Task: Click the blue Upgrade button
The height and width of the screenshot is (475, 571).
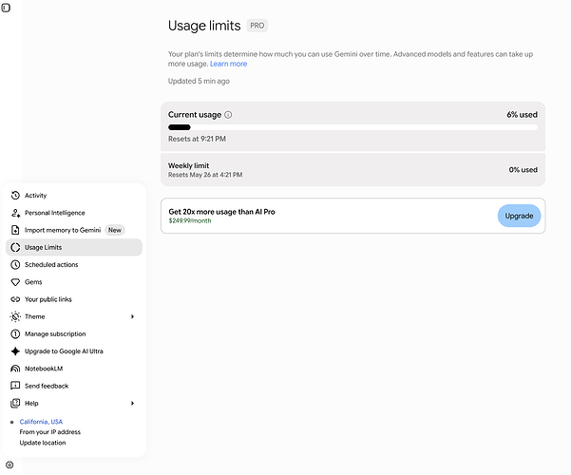Action: click(519, 216)
